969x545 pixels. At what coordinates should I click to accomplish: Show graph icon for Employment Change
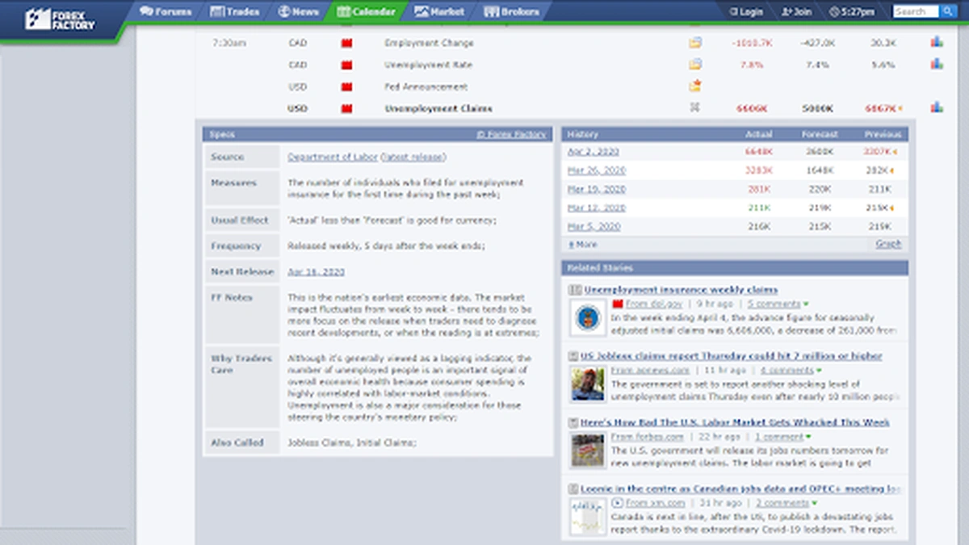click(x=936, y=42)
